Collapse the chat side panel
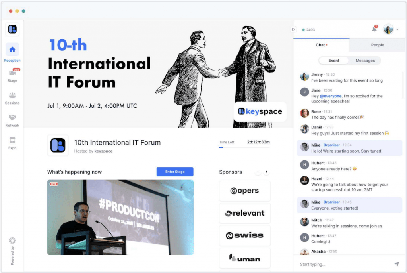The height and width of the screenshot is (273, 407). tap(293, 29)
